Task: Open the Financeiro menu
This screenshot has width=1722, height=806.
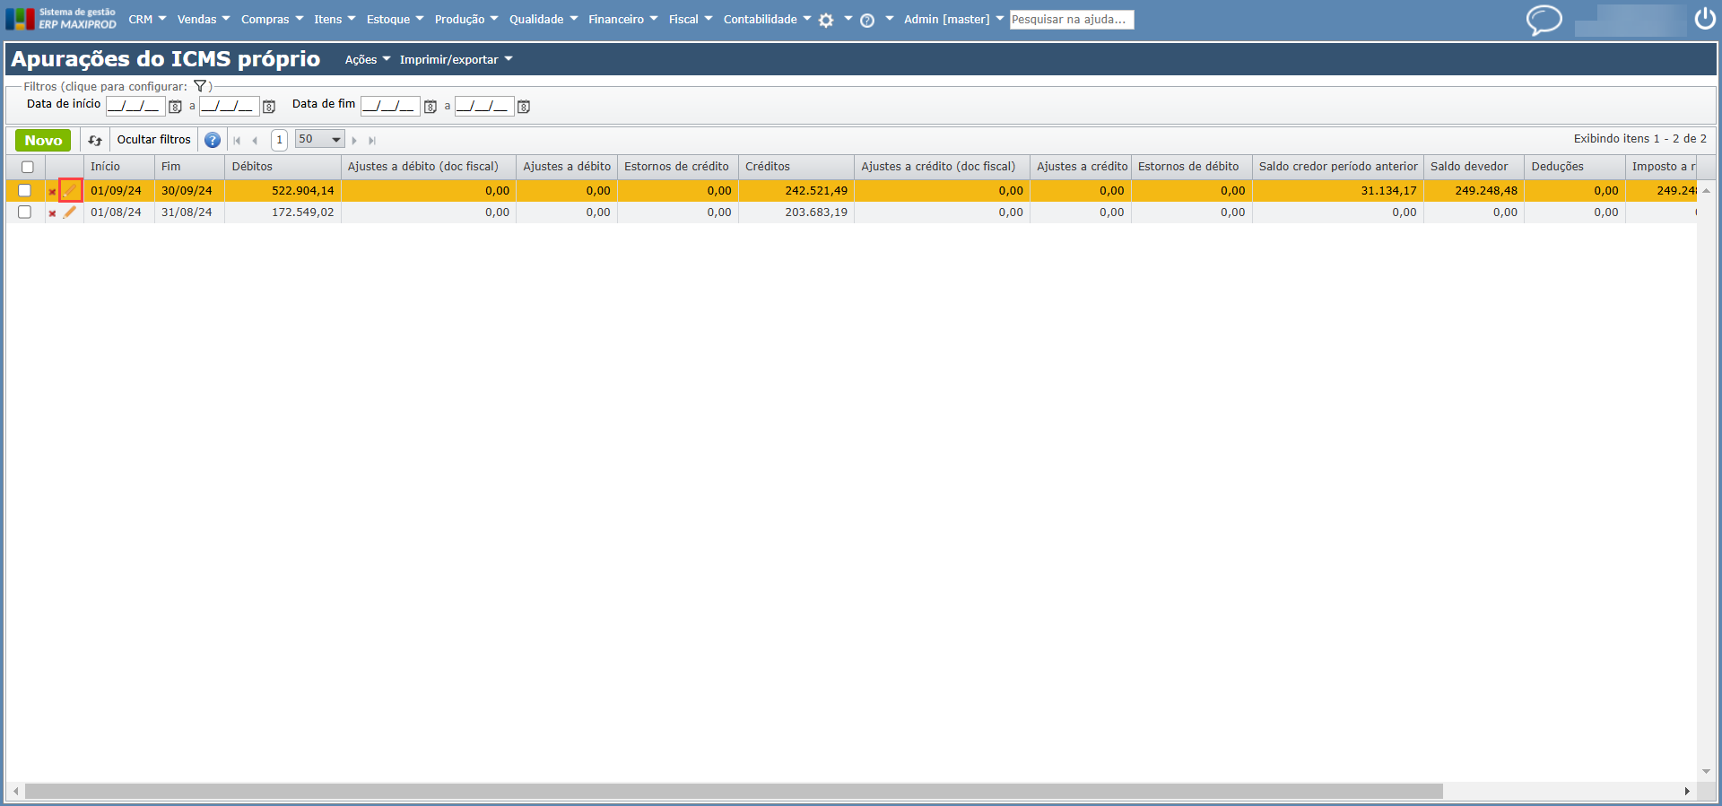Action: 622,20
